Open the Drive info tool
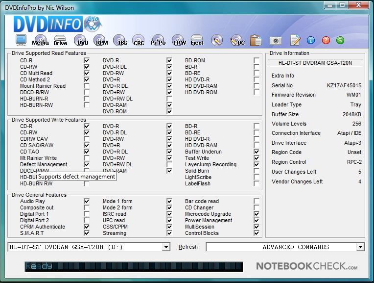The height and width of the screenshot is (283, 374). click(60, 40)
